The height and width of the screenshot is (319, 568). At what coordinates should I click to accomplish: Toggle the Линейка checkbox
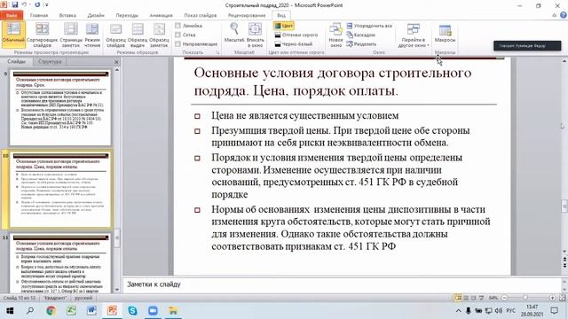(177, 26)
